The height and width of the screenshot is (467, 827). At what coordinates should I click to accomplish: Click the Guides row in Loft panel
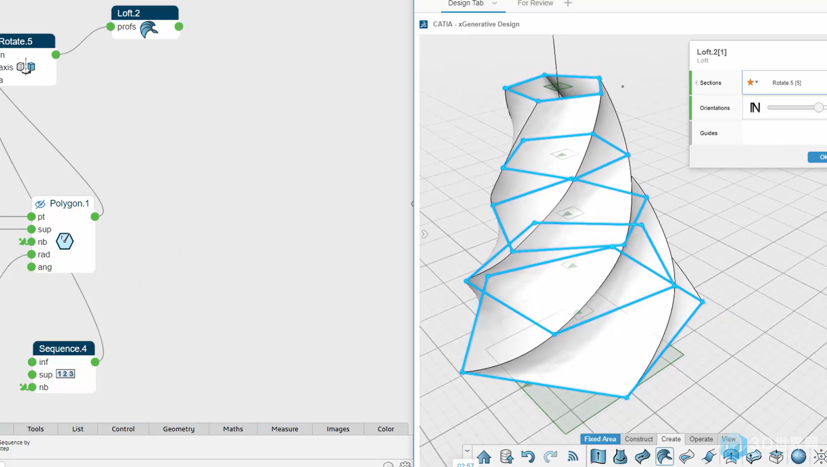coord(758,133)
